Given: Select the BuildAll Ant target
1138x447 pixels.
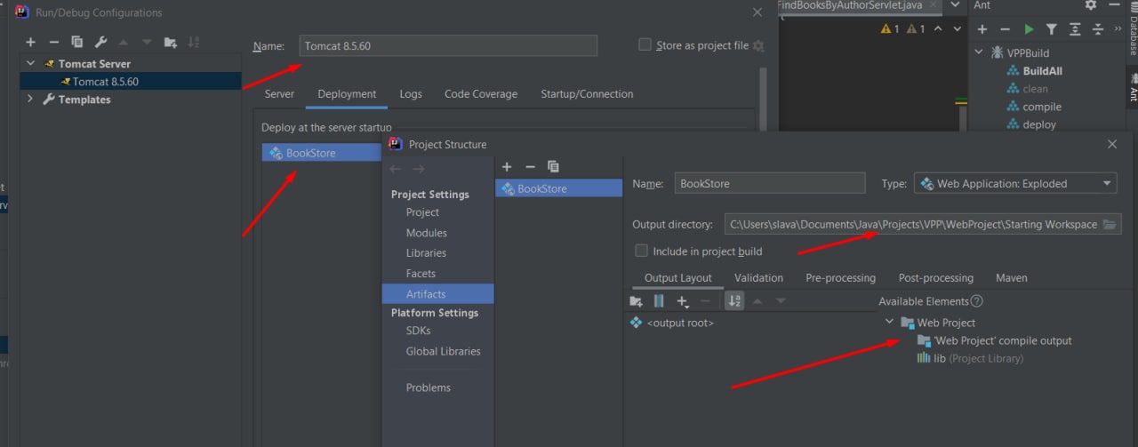Looking at the screenshot, I should pyautogui.click(x=1042, y=71).
